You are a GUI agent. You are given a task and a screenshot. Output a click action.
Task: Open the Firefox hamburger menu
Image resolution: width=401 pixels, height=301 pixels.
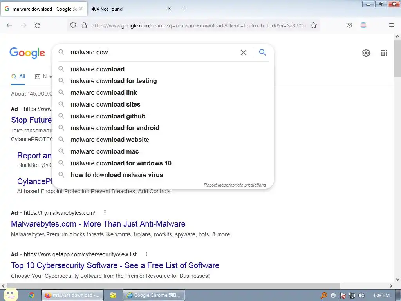click(x=392, y=25)
